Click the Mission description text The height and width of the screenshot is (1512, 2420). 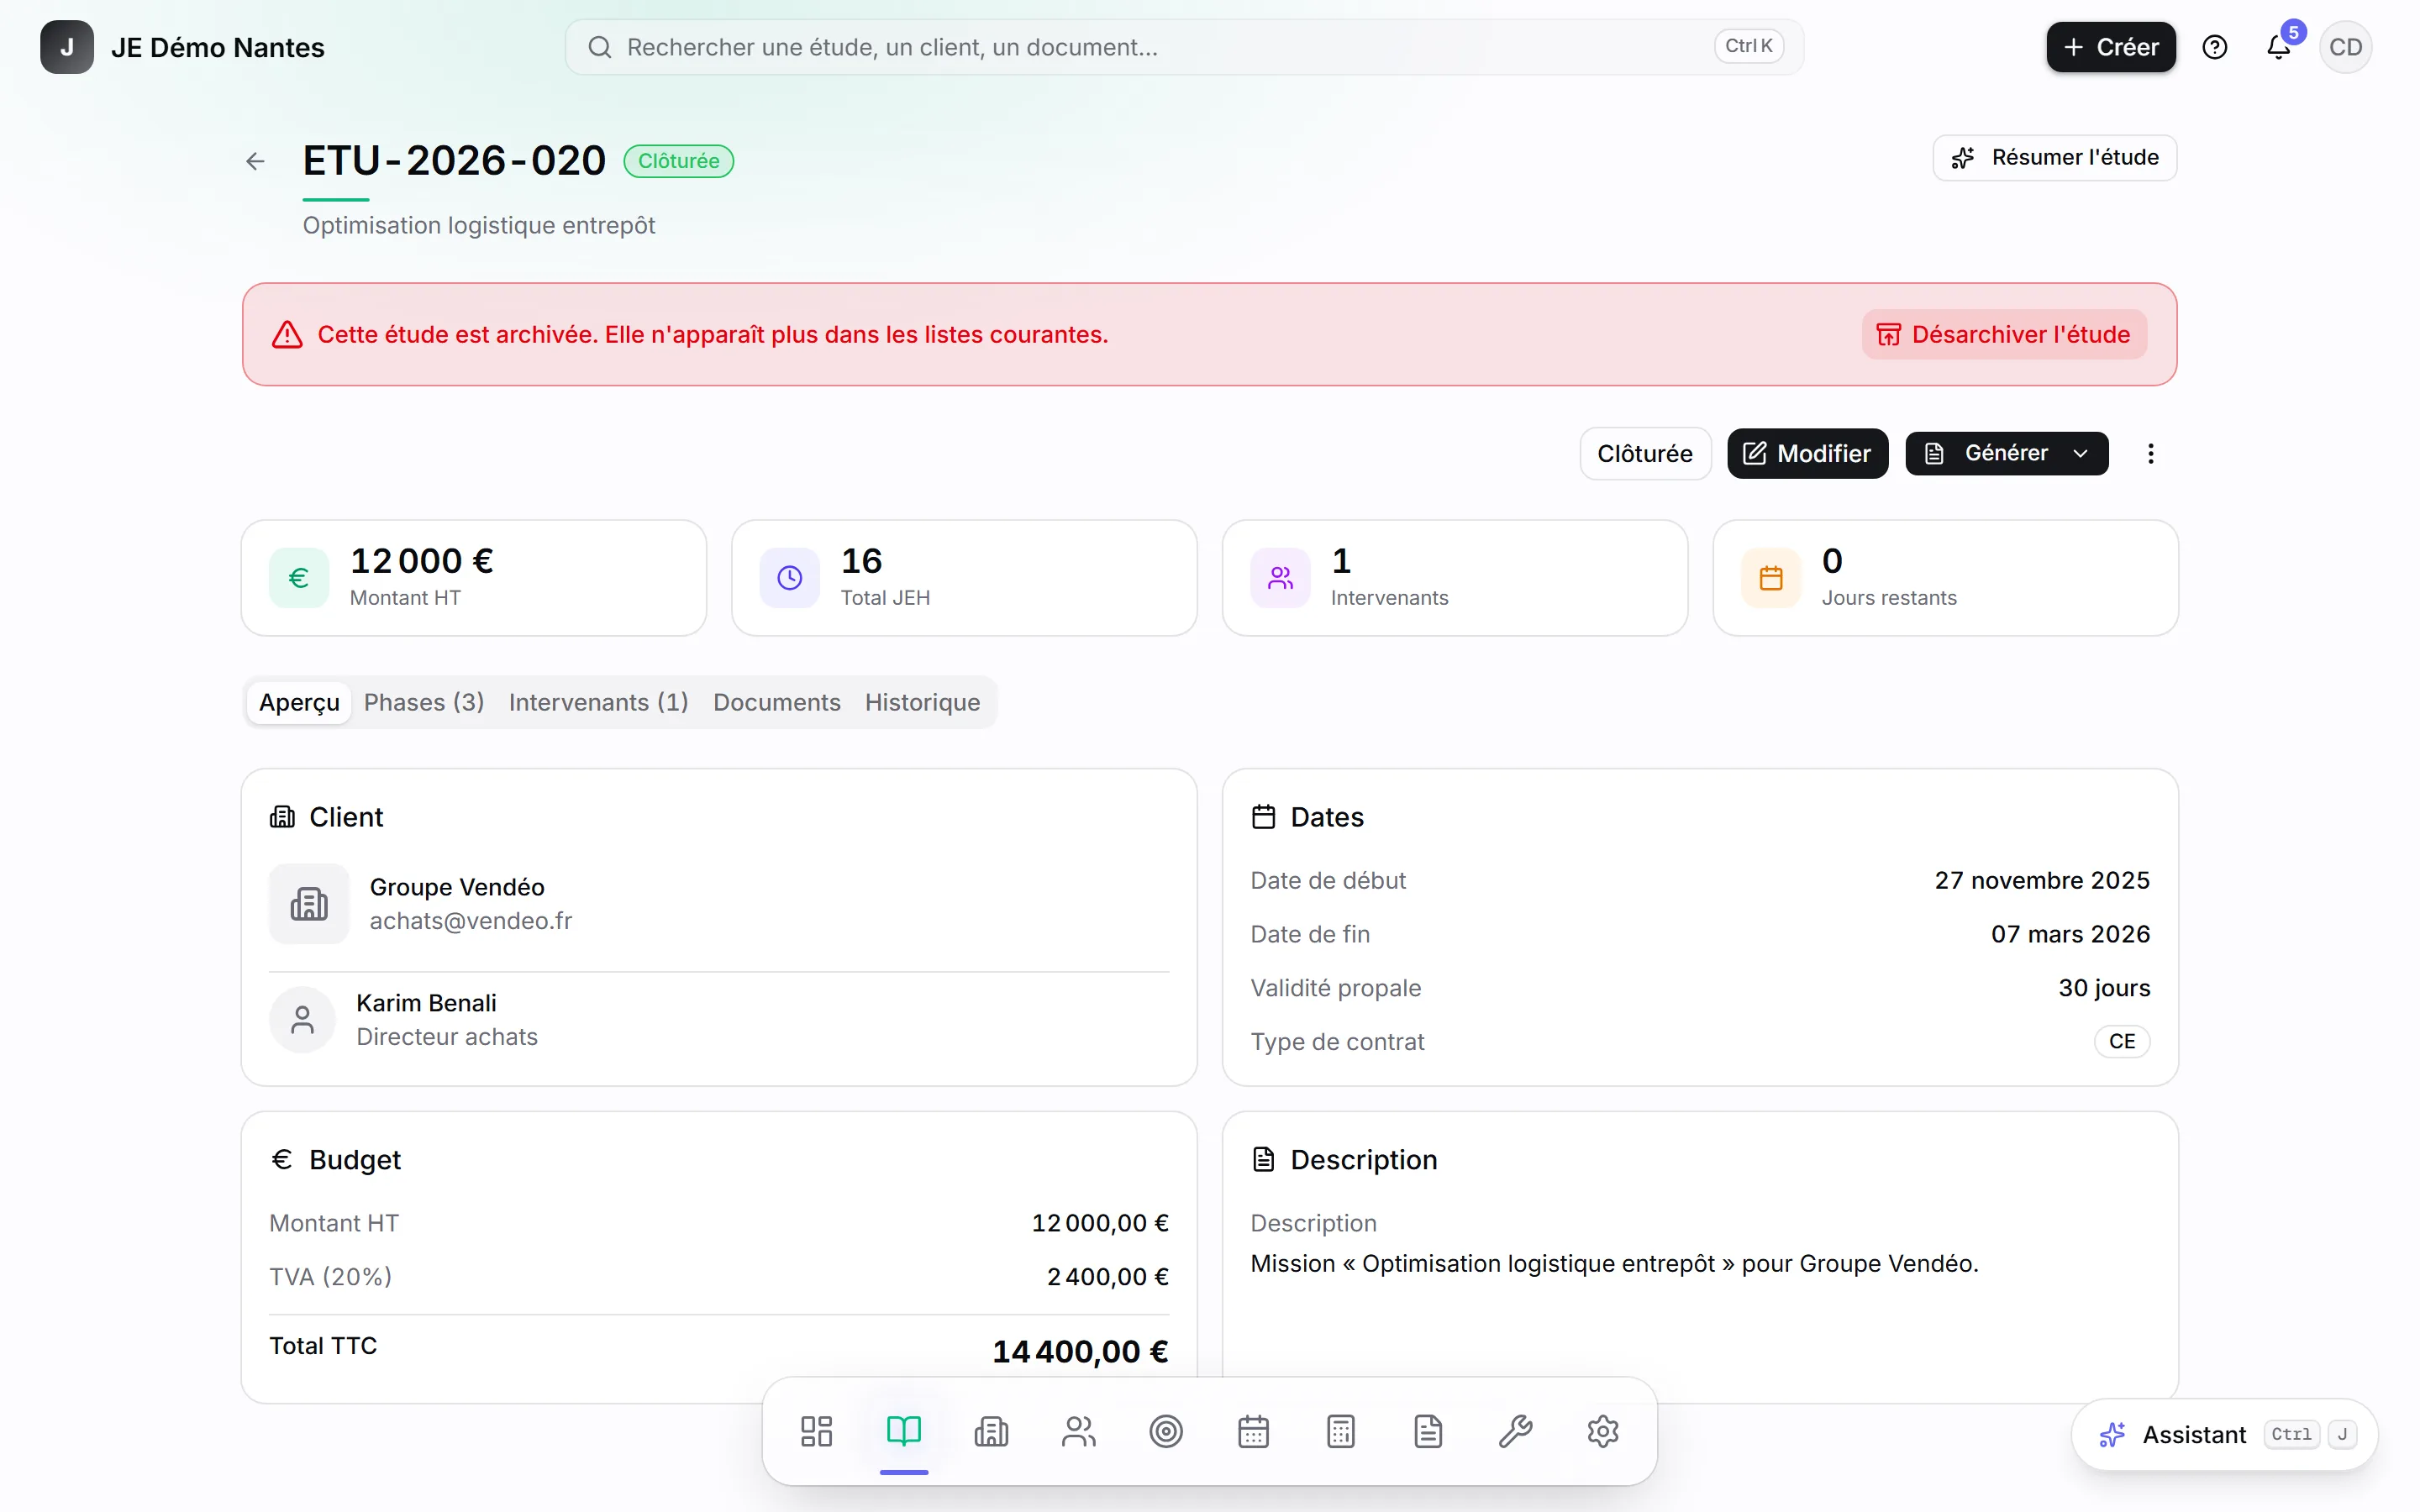[x=1614, y=1264]
